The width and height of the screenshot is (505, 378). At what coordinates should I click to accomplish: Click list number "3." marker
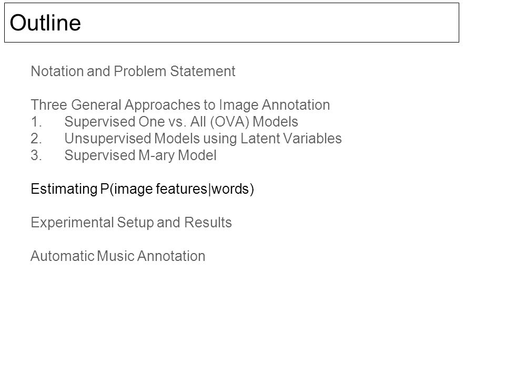tap(36, 155)
